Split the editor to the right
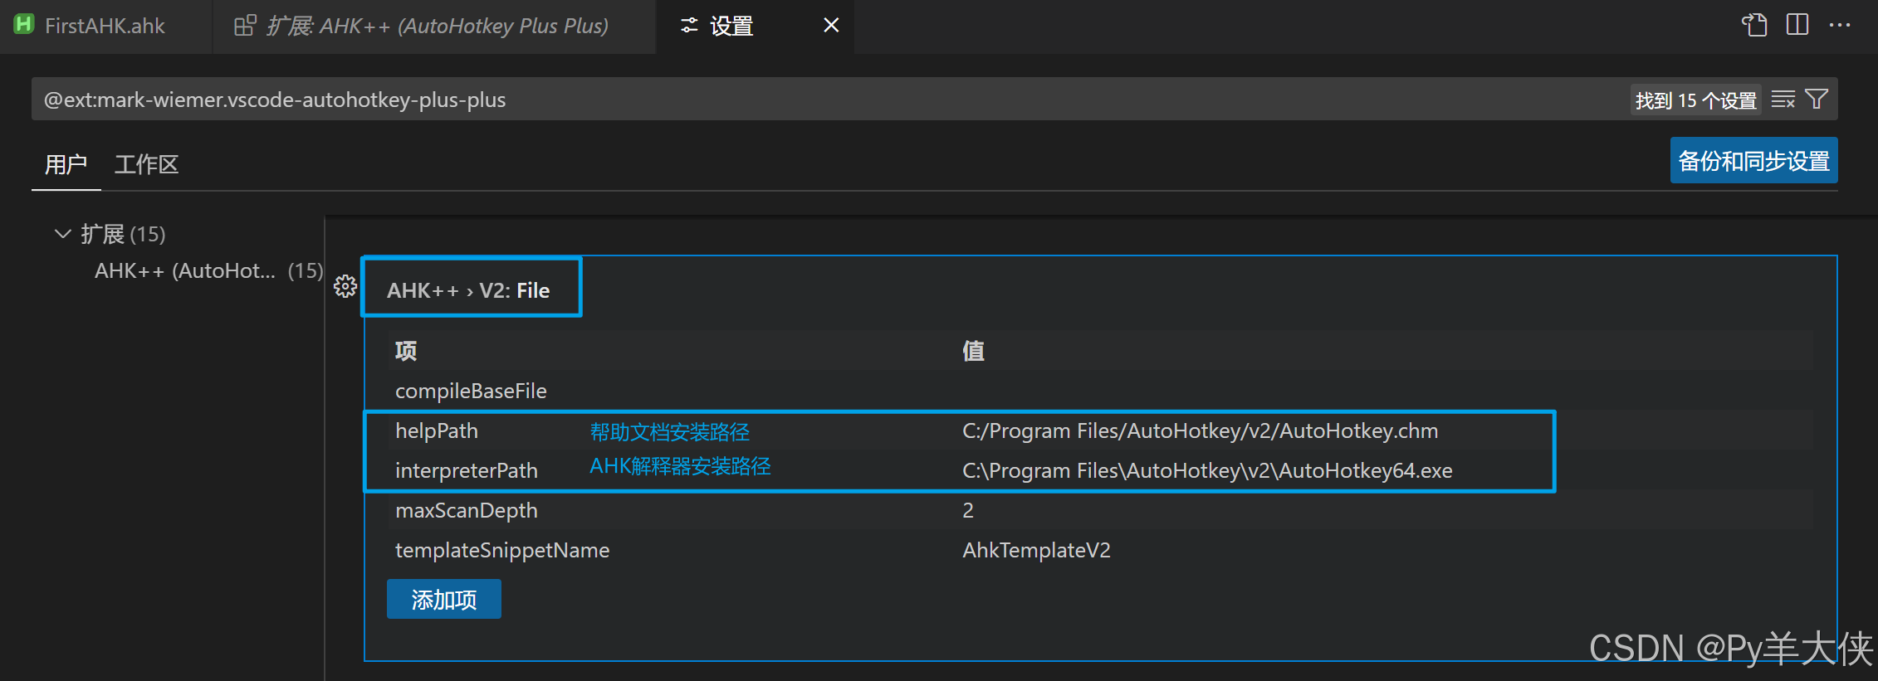 click(1797, 25)
